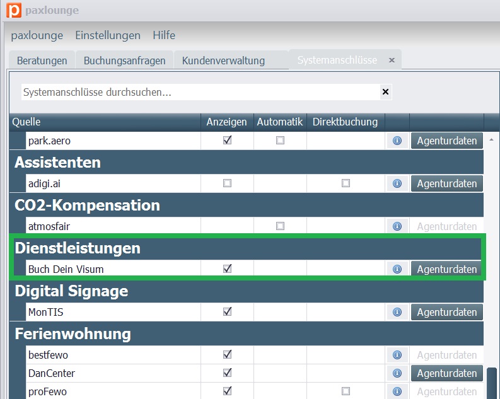
Task: Select the adigi.ai row name
Action: 44,184
